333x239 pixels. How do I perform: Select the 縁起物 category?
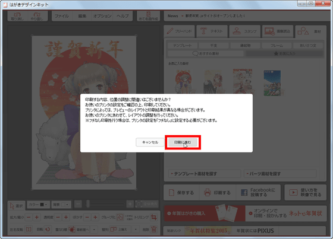point(245,46)
